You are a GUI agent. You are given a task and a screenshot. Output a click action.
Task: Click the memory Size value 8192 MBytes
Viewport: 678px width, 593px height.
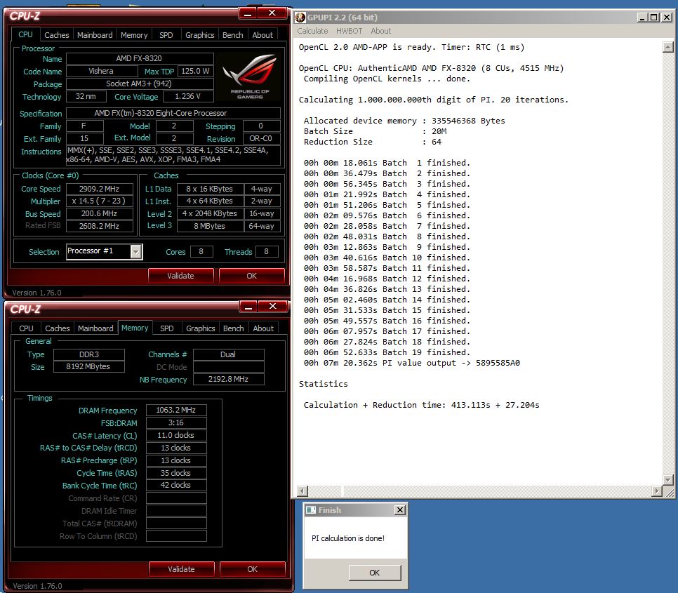[89, 366]
